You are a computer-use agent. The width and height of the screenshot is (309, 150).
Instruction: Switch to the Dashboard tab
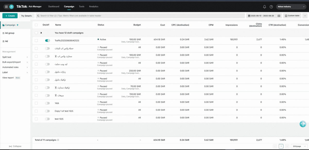(x=54, y=6)
